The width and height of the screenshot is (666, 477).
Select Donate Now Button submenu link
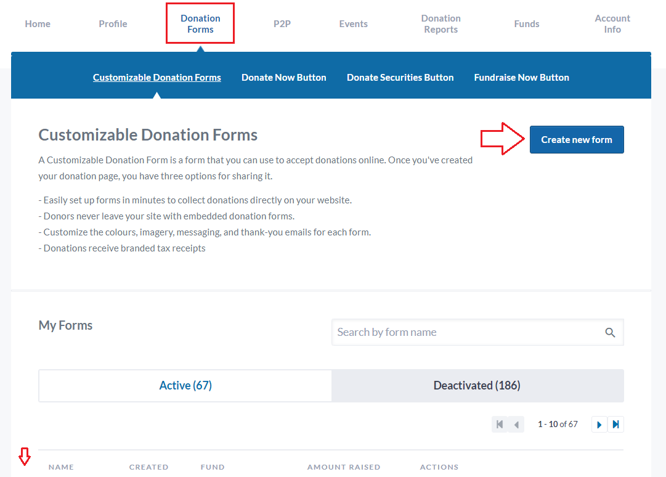pyautogui.click(x=284, y=78)
